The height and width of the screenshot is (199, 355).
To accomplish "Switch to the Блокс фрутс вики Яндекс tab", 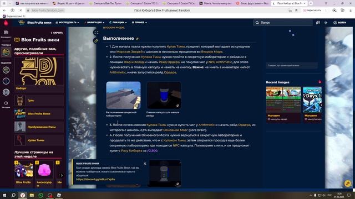I will pyautogui.click(x=252, y=3).
